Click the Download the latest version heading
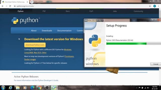The width and height of the screenshot is (161, 90). click(54, 39)
